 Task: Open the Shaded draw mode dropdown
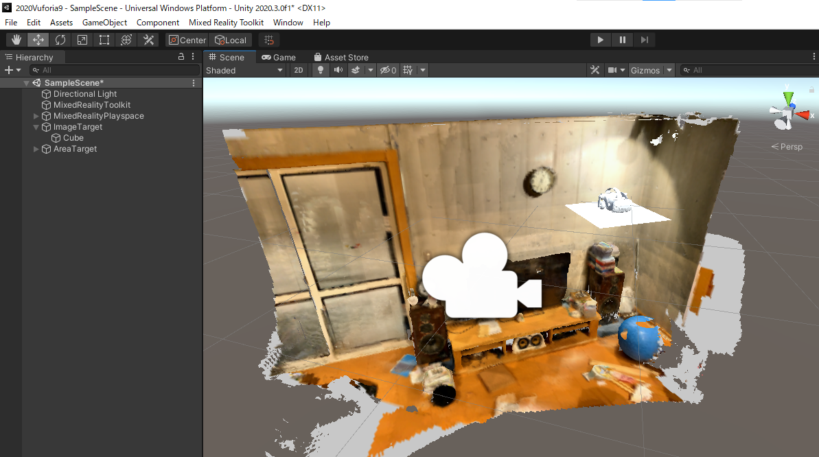244,70
